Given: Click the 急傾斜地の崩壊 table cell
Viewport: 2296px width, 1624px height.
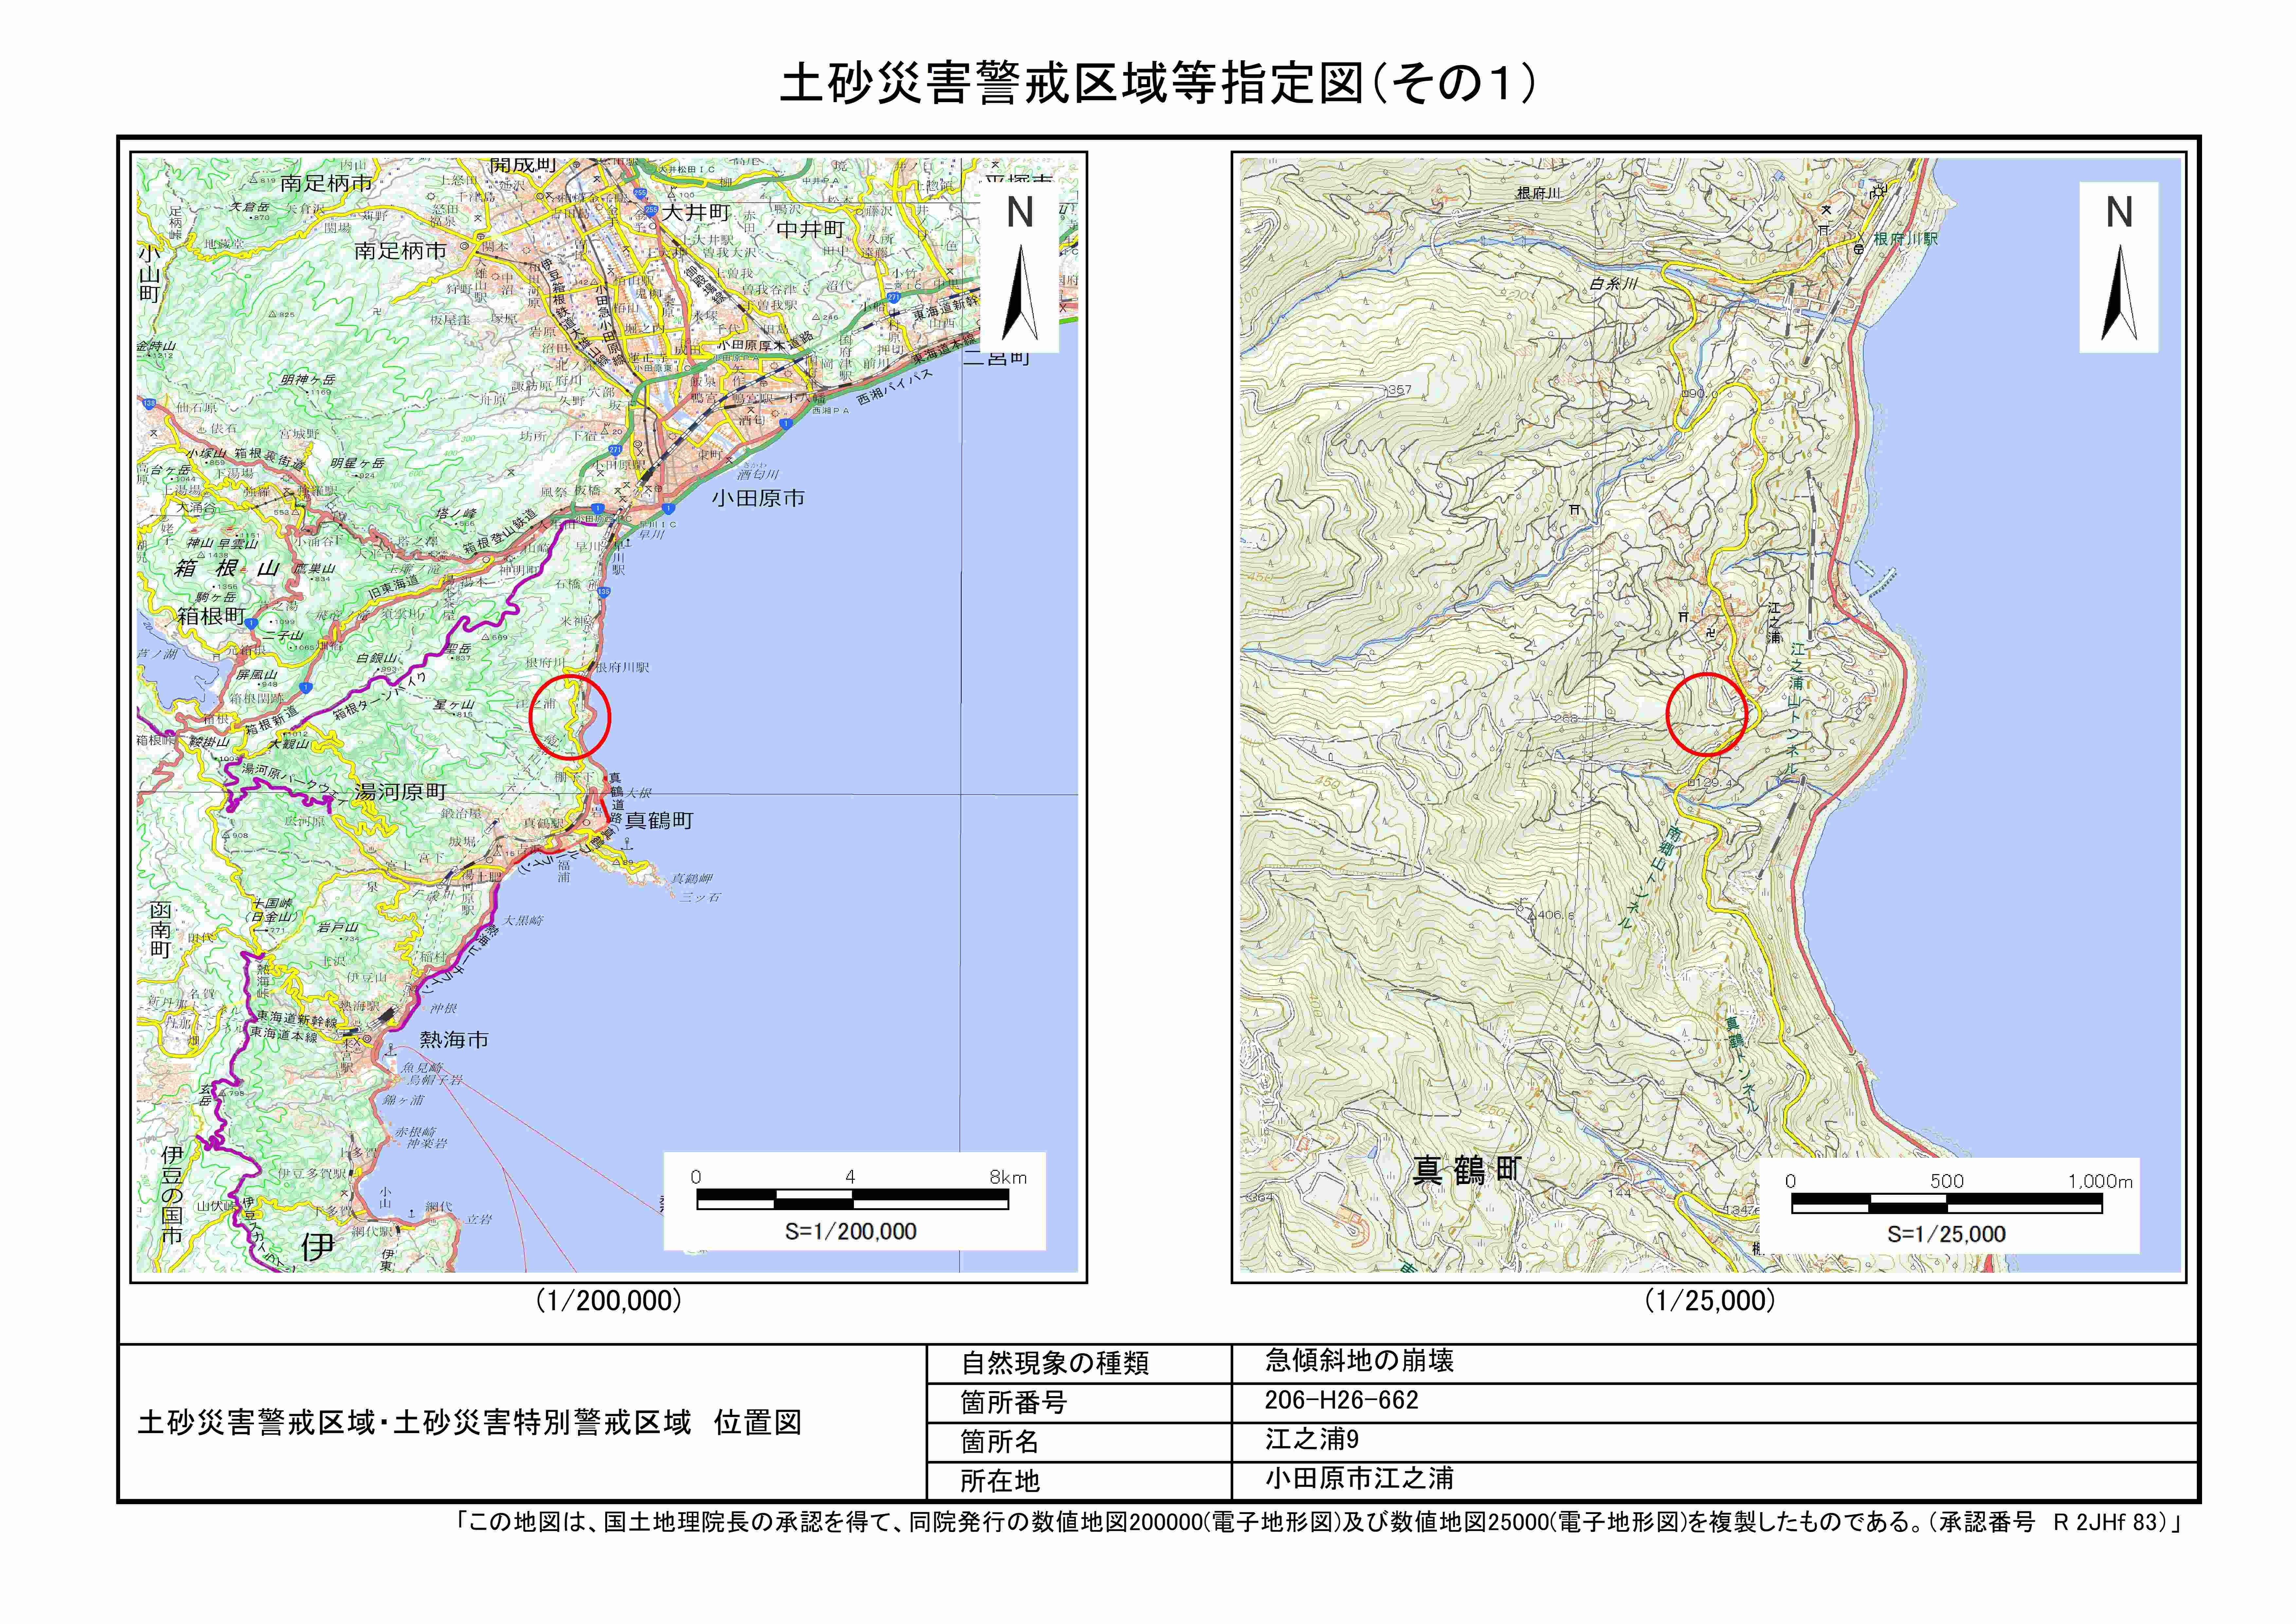Looking at the screenshot, I should pos(1359,1361).
